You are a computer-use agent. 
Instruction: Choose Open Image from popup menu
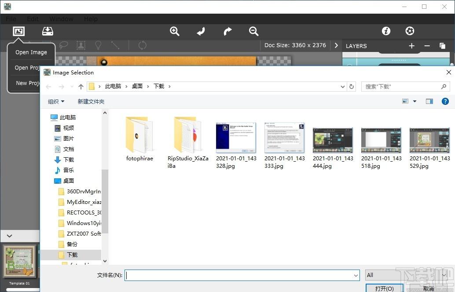[31, 52]
